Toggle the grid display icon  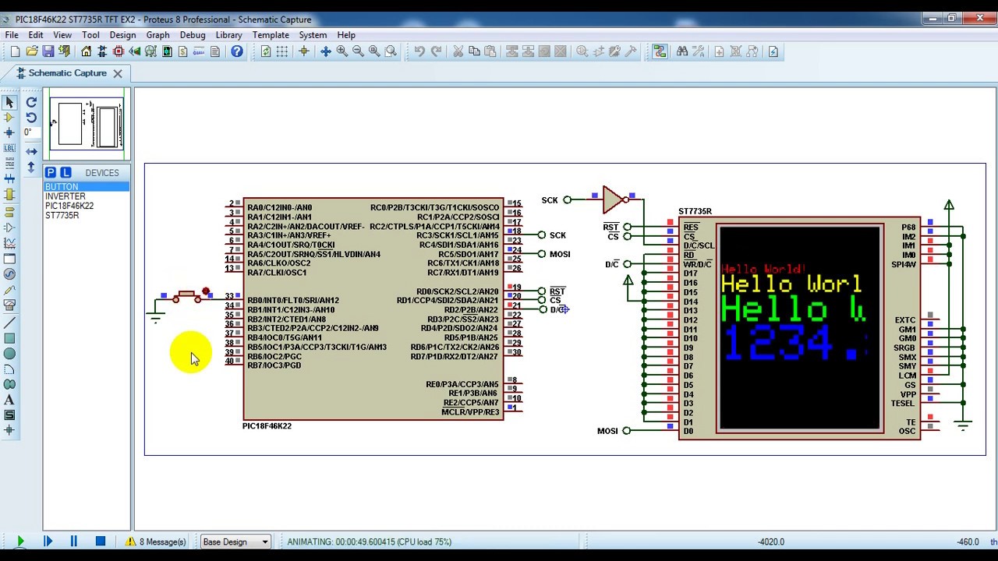tap(282, 51)
